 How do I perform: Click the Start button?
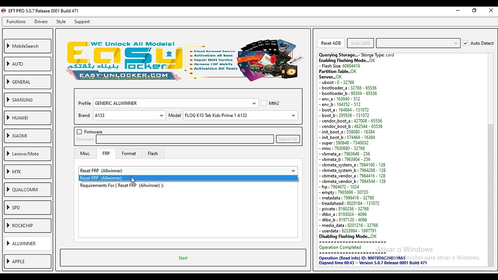click(x=183, y=258)
